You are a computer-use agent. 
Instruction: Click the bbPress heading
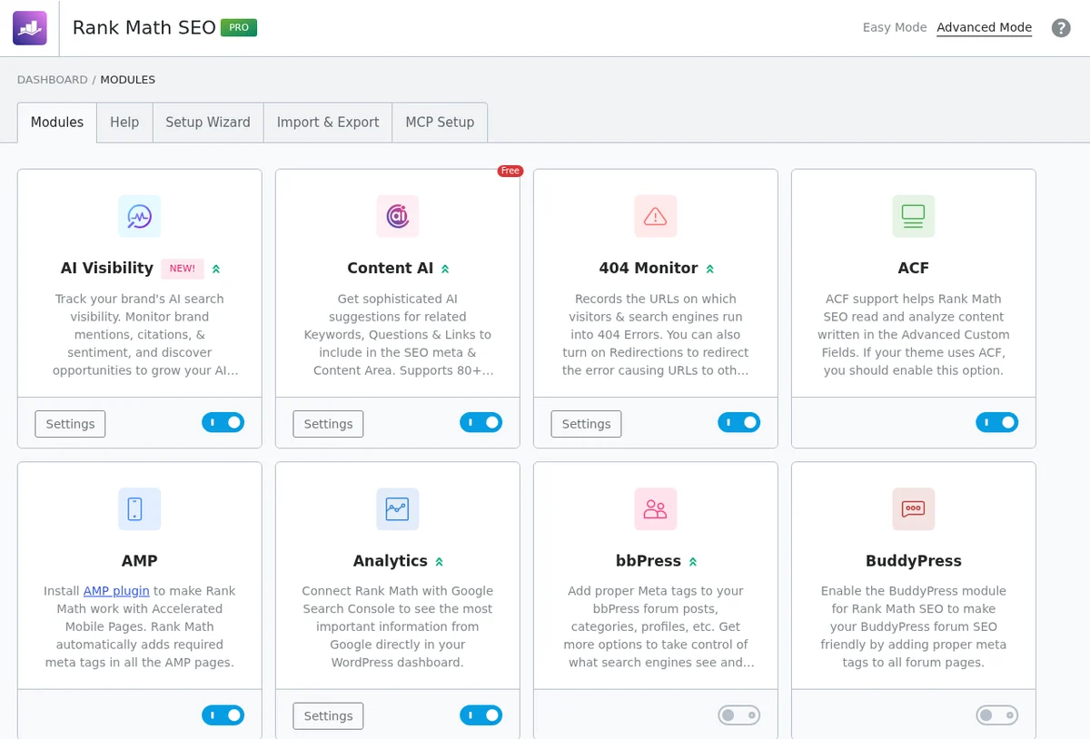(649, 561)
